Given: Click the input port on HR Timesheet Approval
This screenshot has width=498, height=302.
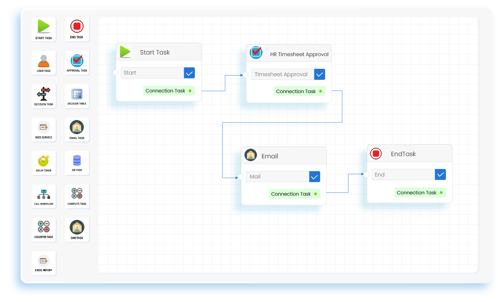Looking at the screenshot, I should tap(245, 75).
